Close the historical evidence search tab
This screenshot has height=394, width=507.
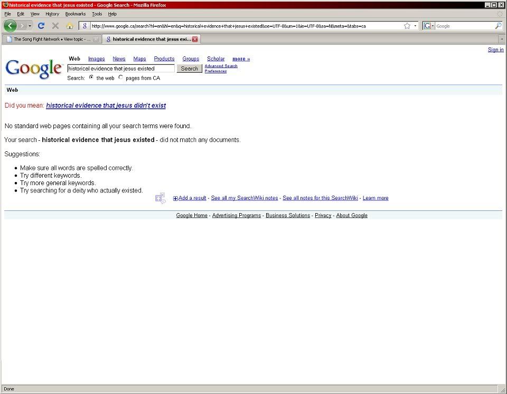195,39
